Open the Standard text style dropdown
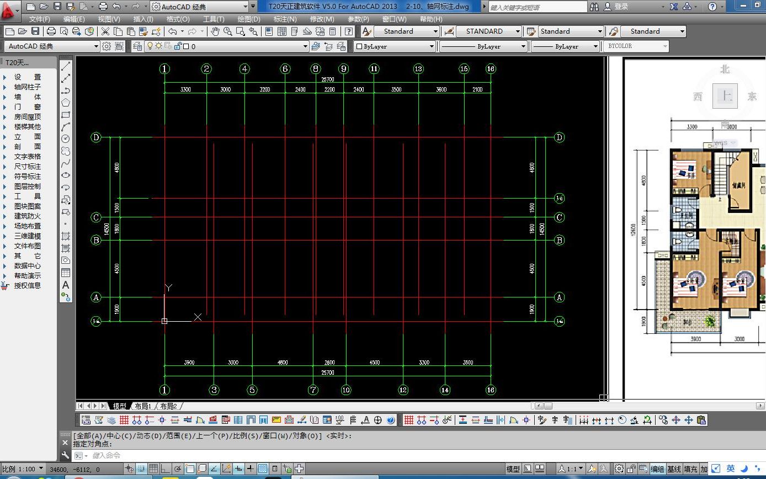Image resolution: width=766 pixels, height=479 pixels. point(407,31)
